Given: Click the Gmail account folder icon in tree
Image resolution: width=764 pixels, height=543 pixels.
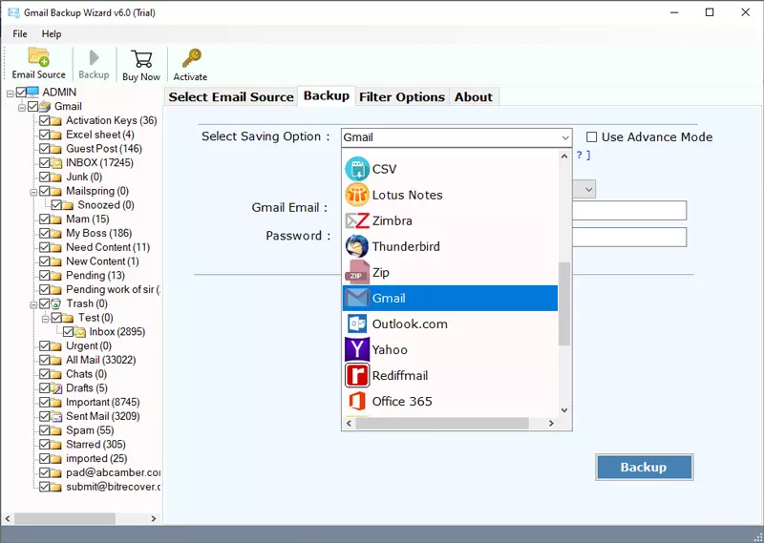Looking at the screenshot, I should (44, 106).
